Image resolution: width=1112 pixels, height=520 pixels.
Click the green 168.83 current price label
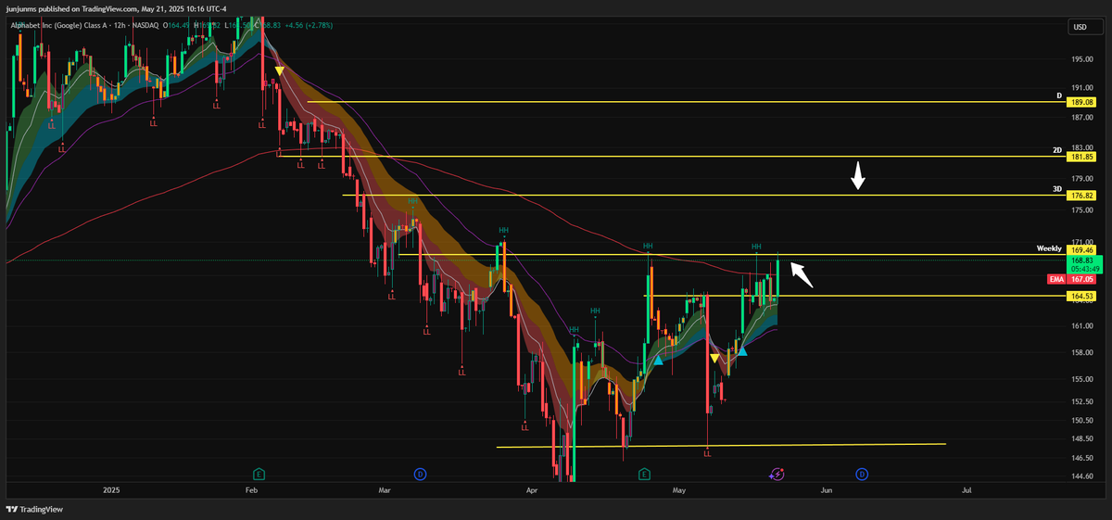[1083, 261]
